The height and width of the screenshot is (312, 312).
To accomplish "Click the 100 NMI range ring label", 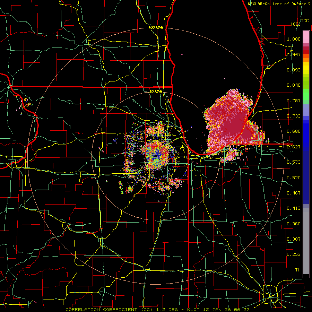I will 156,27.
